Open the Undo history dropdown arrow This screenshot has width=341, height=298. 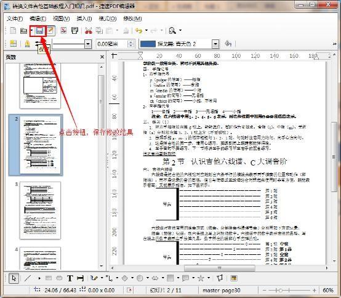coord(146,30)
